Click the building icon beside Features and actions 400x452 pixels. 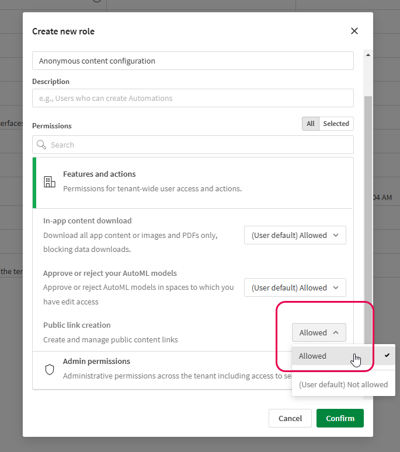pyautogui.click(x=50, y=181)
